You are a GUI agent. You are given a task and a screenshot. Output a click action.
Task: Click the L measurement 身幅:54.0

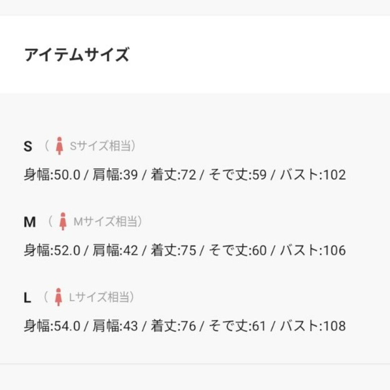(52, 326)
